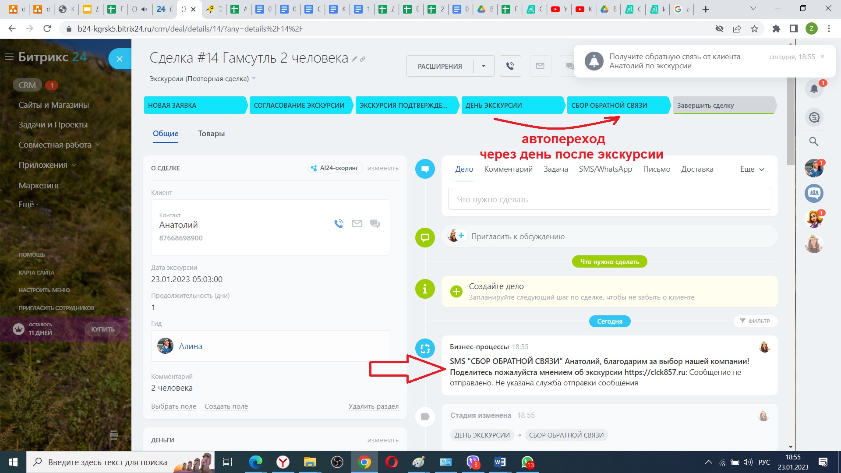841x473 pixels.
Task: Click the phone call icon next to Расширения
Action: click(x=510, y=66)
